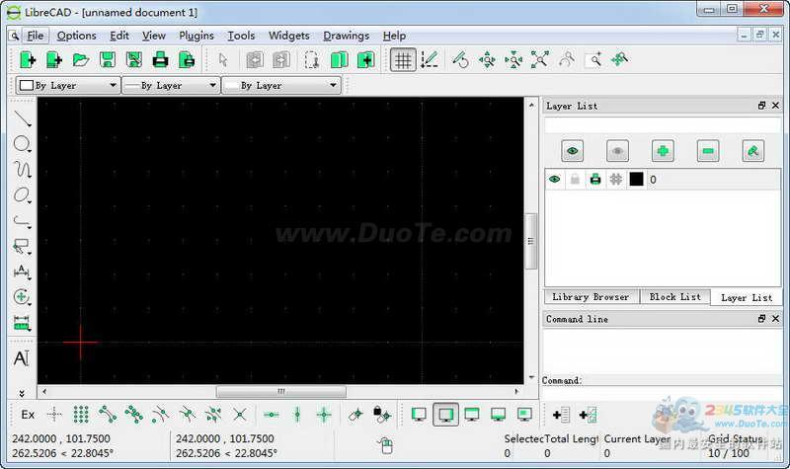Click the New from template icon

[54, 60]
